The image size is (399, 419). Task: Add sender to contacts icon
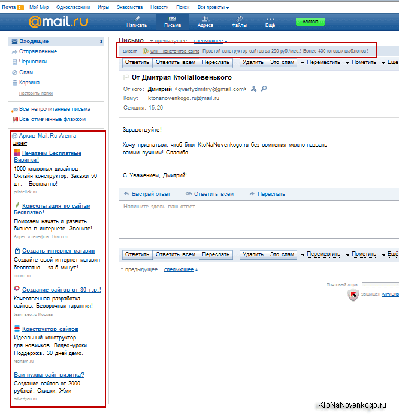point(253,89)
